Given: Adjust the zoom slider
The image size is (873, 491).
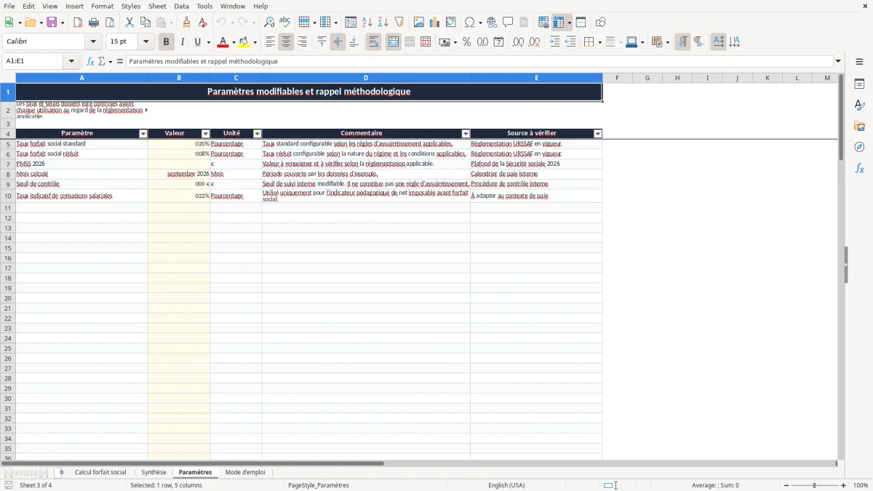Looking at the screenshot, I should [814, 485].
